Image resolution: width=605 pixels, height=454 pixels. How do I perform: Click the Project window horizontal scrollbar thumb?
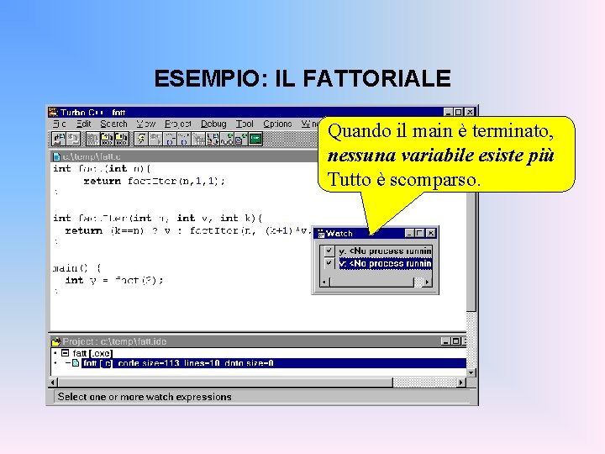click(x=225, y=383)
